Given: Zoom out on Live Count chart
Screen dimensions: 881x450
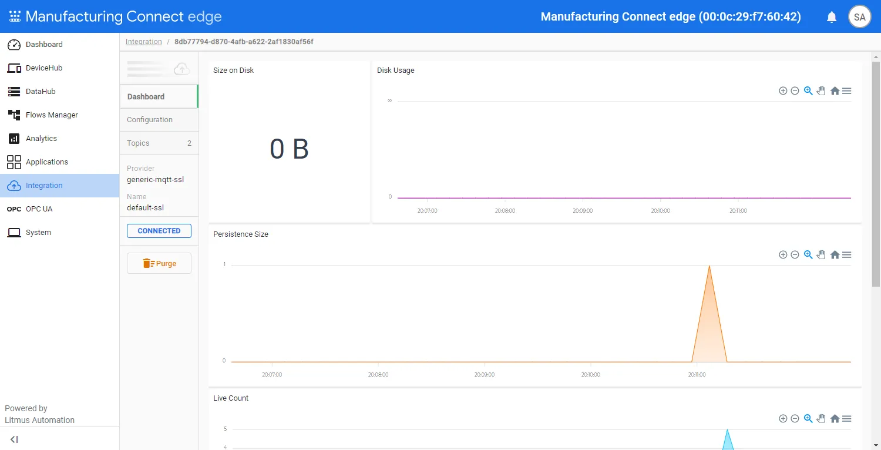Looking at the screenshot, I should (795, 419).
